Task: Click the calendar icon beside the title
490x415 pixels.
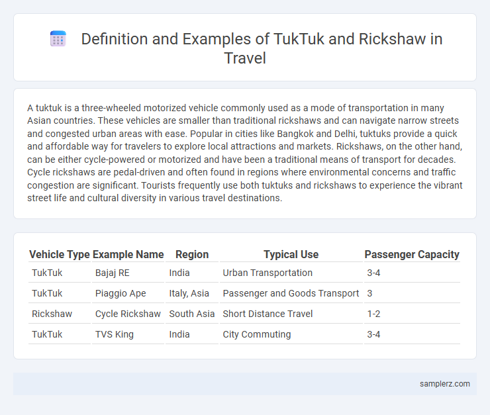Action: pyautogui.click(x=58, y=39)
